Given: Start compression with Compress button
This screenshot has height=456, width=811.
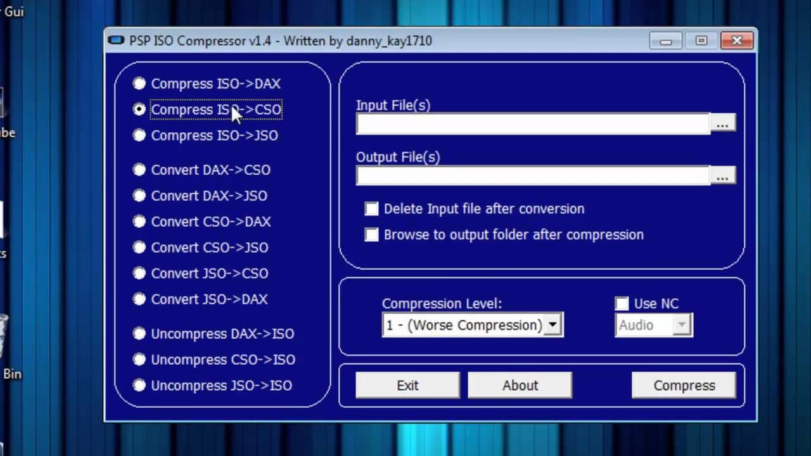Looking at the screenshot, I should 684,385.
